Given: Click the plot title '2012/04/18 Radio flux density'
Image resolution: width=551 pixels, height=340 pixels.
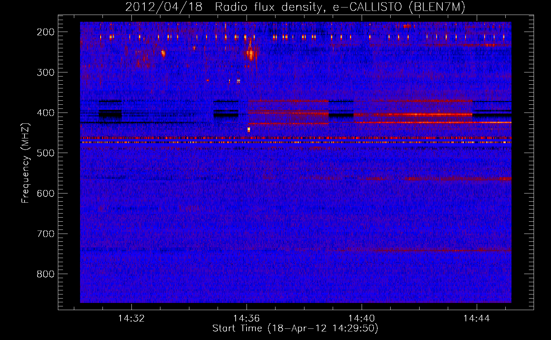Looking at the screenshot, I should (x=224, y=7).
